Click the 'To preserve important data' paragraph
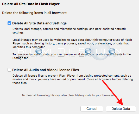The image size is (139, 114). point(72,56)
